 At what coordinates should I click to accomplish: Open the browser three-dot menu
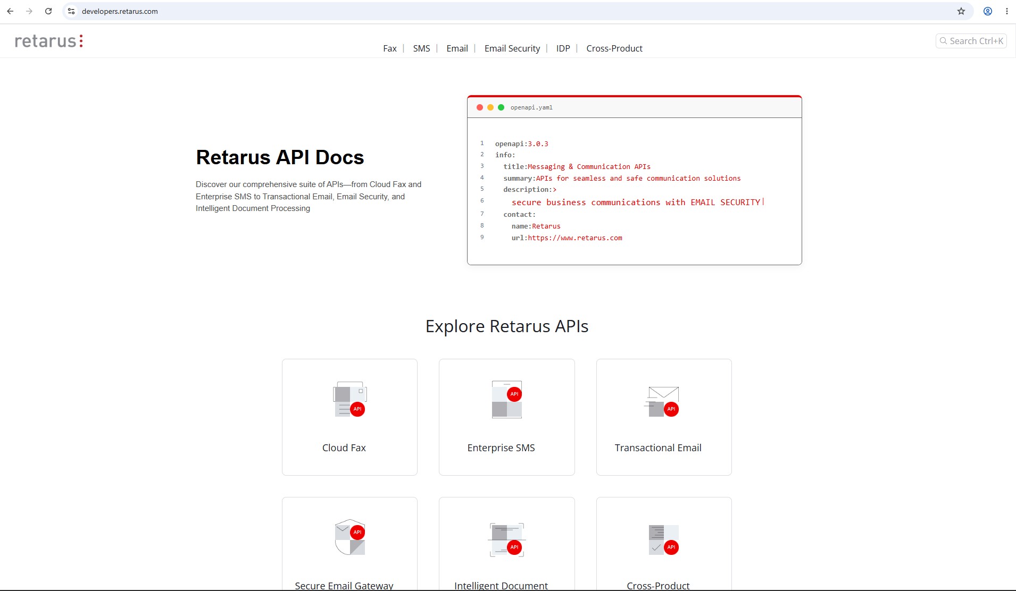tap(1007, 11)
